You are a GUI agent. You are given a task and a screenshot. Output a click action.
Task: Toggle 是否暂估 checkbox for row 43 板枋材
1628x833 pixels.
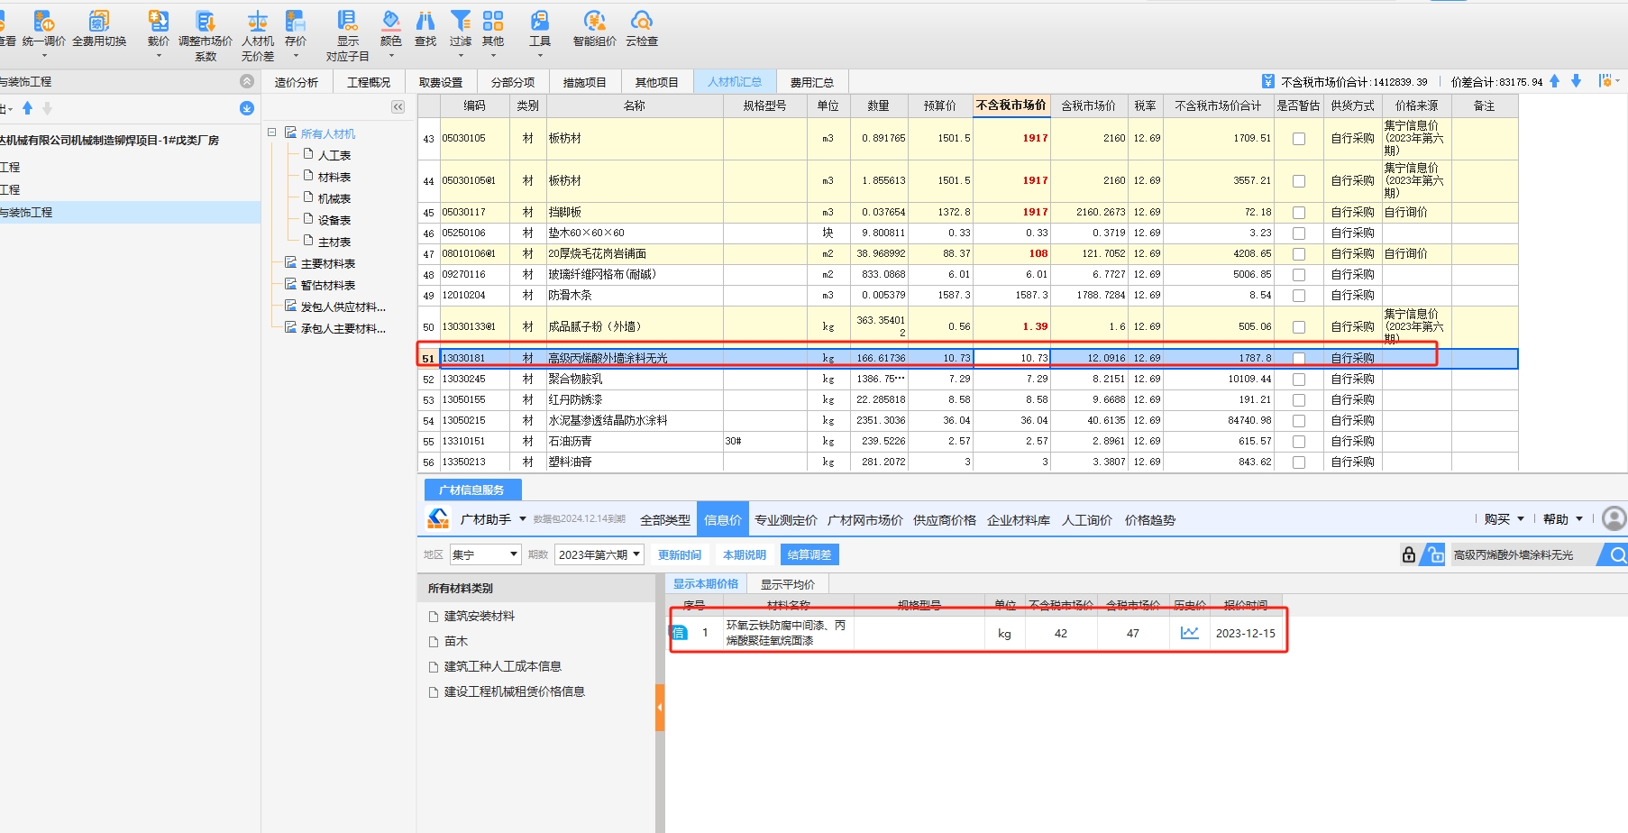(x=1299, y=139)
